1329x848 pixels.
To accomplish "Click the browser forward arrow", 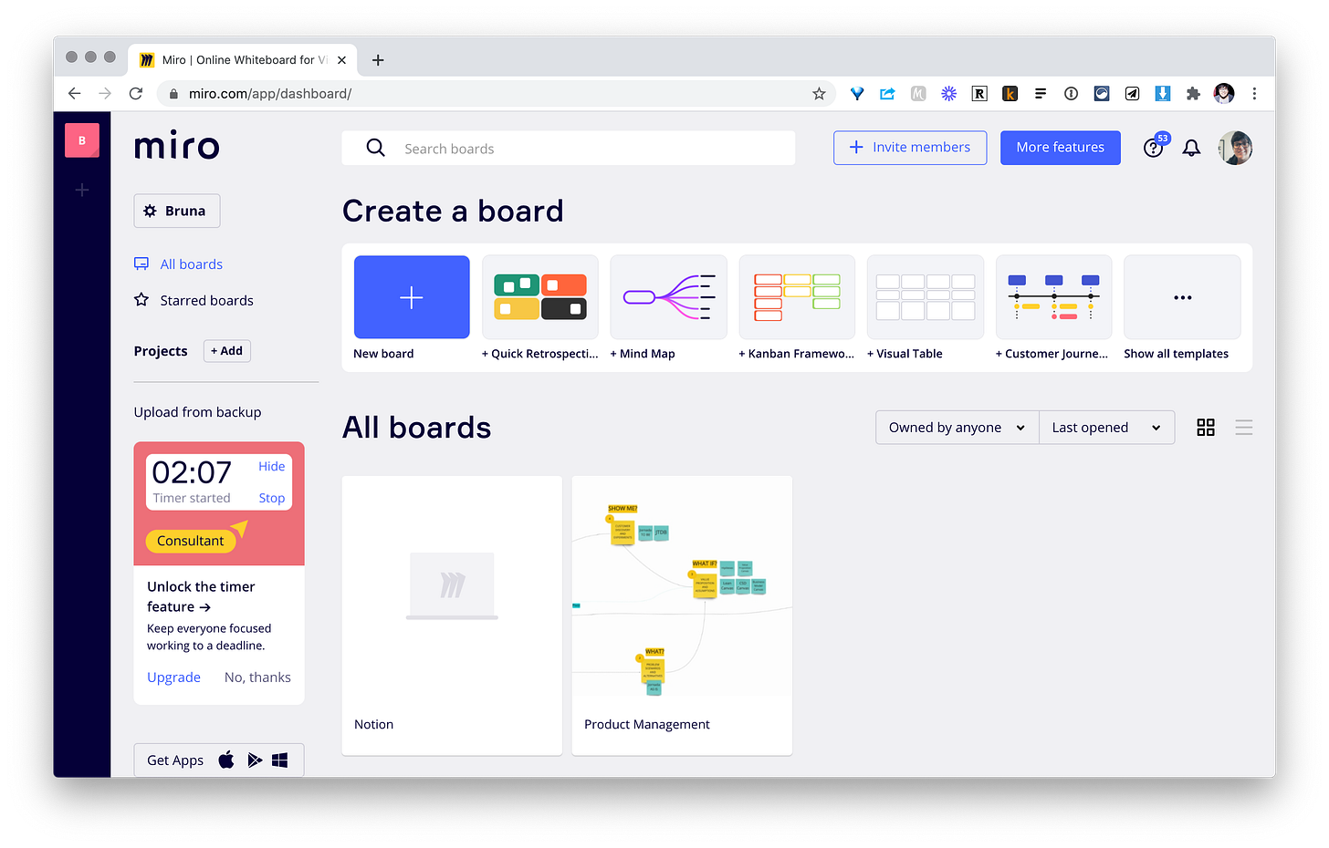I will (x=105, y=93).
